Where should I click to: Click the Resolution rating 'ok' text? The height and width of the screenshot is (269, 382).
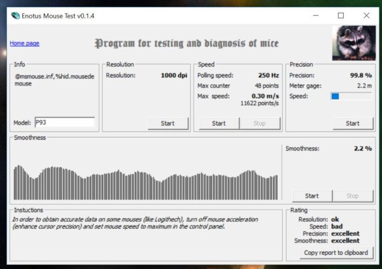tap(335, 219)
